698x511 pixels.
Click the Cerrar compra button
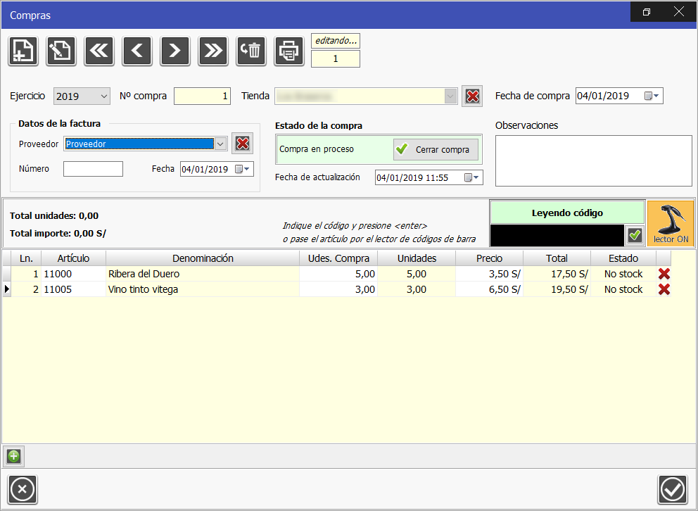[436, 149]
